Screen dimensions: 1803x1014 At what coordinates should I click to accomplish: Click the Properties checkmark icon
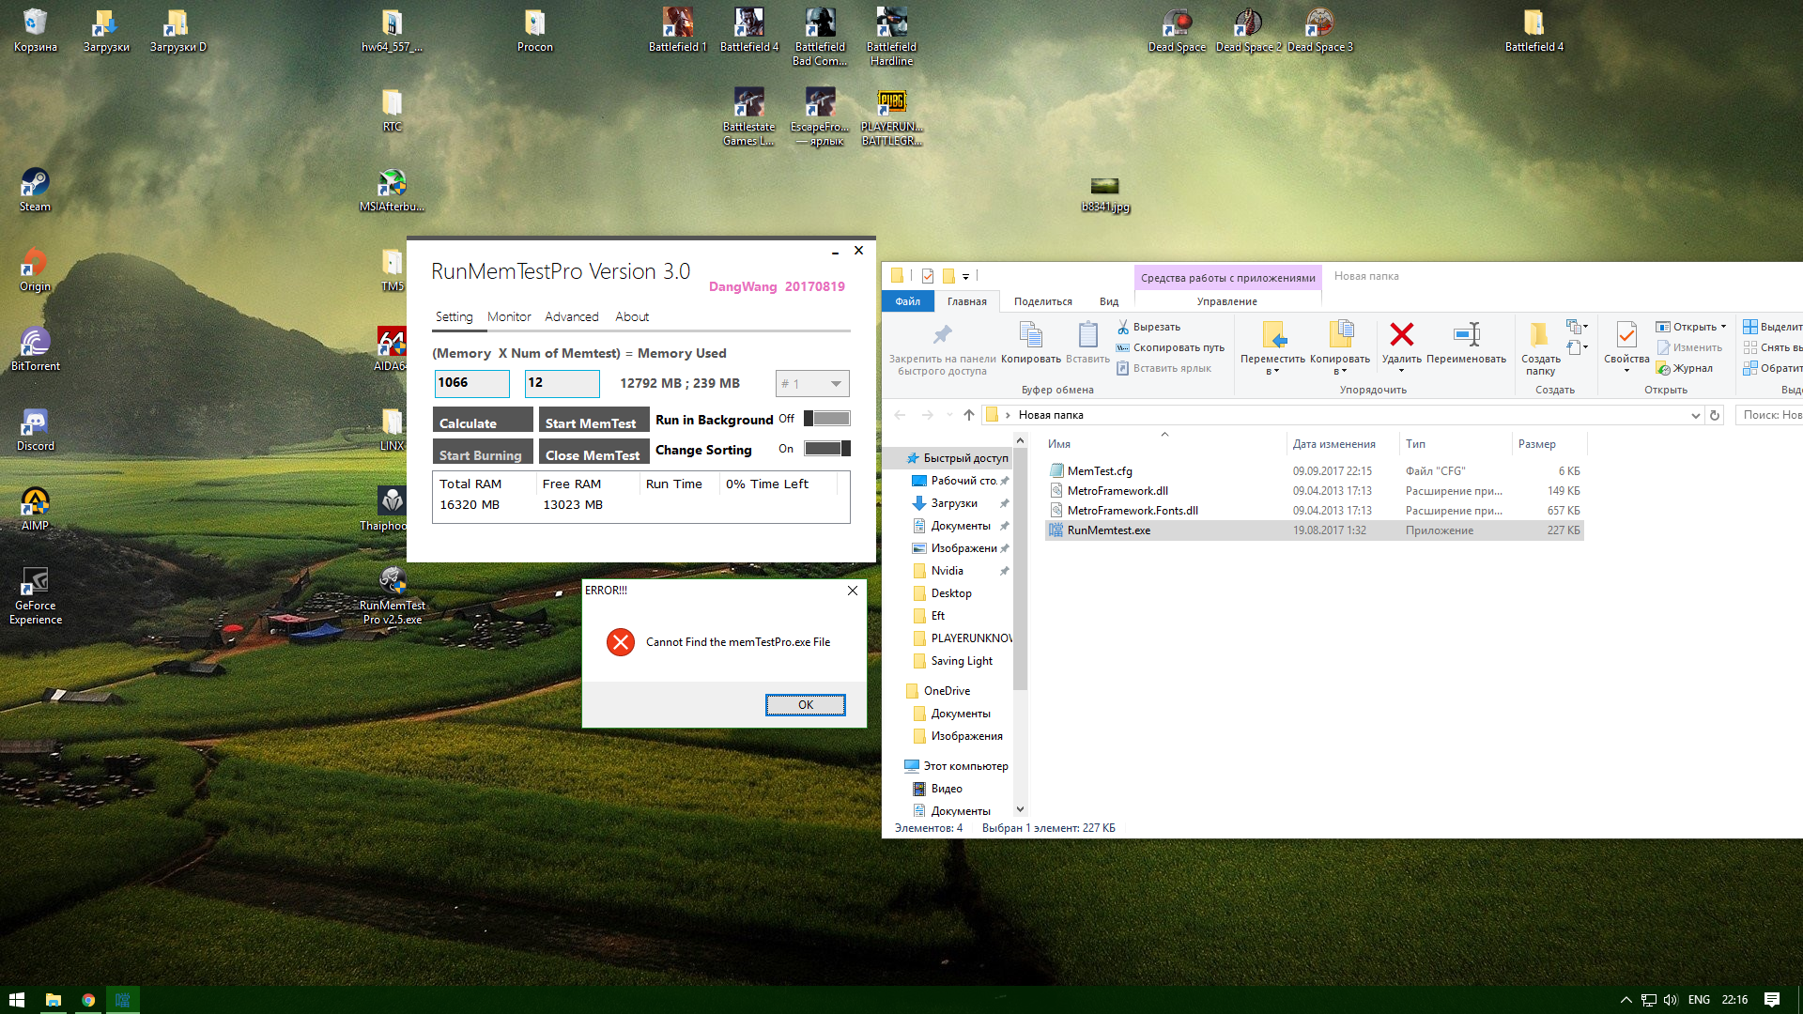point(1626,335)
